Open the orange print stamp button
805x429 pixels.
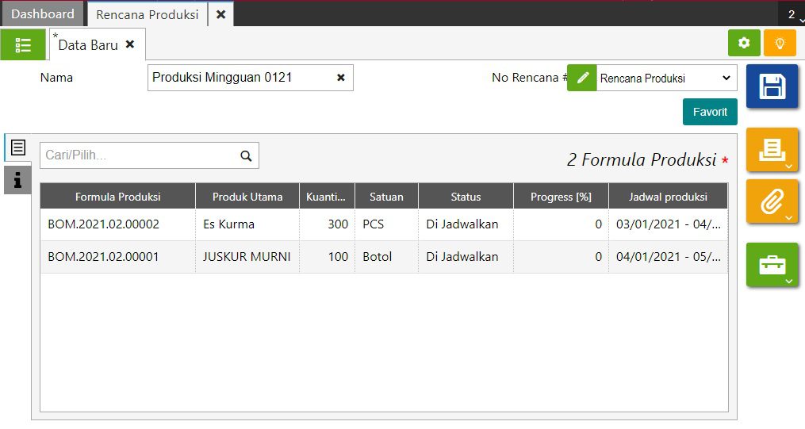point(772,149)
